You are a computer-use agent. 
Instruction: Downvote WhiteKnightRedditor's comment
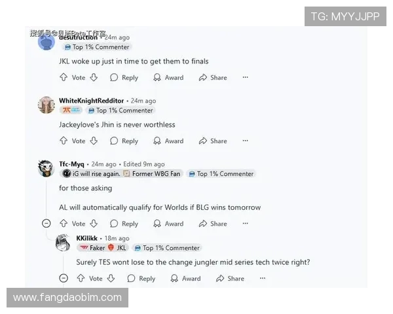click(94, 141)
